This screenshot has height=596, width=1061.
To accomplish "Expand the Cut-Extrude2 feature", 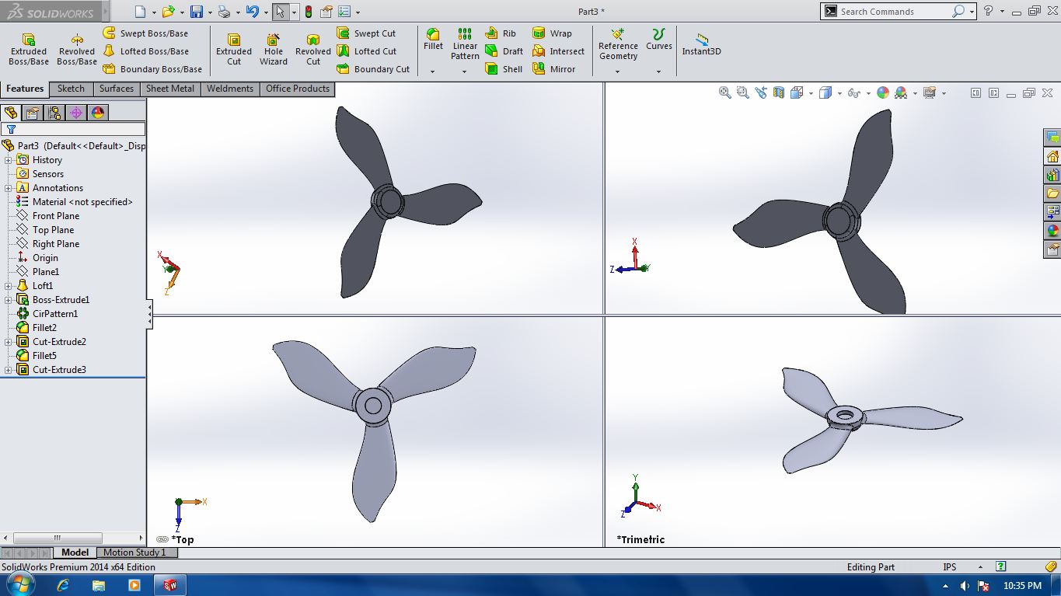I will (x=9, y=342).
